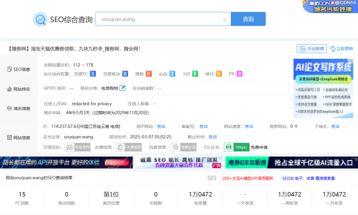Image resolution: width=358 pixels, height=215 pixels.
Task: Click 查询 link next to 网站速度
Action: [x=249, y=126]
